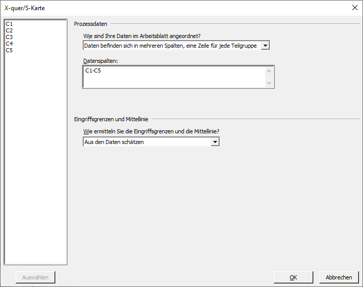The width and height of the screenshot is (363, 287).
Task: Open the data arrangement dropdown arrow
Action: pyautogui.click(x=265, y=46)
